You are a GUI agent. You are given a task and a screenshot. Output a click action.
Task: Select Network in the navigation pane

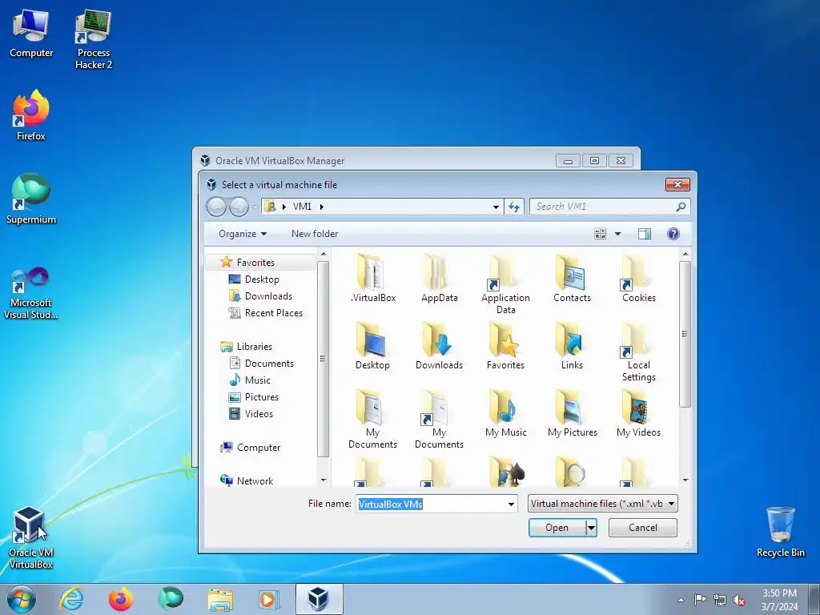[x=247, y=480]
